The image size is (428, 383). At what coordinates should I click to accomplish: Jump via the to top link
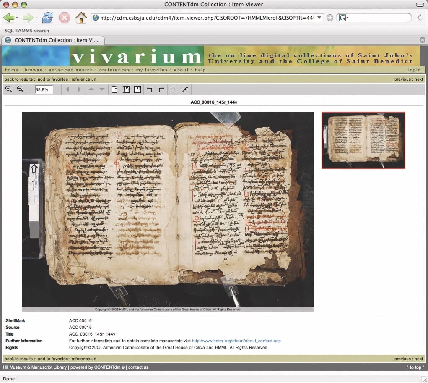[415, 367]
